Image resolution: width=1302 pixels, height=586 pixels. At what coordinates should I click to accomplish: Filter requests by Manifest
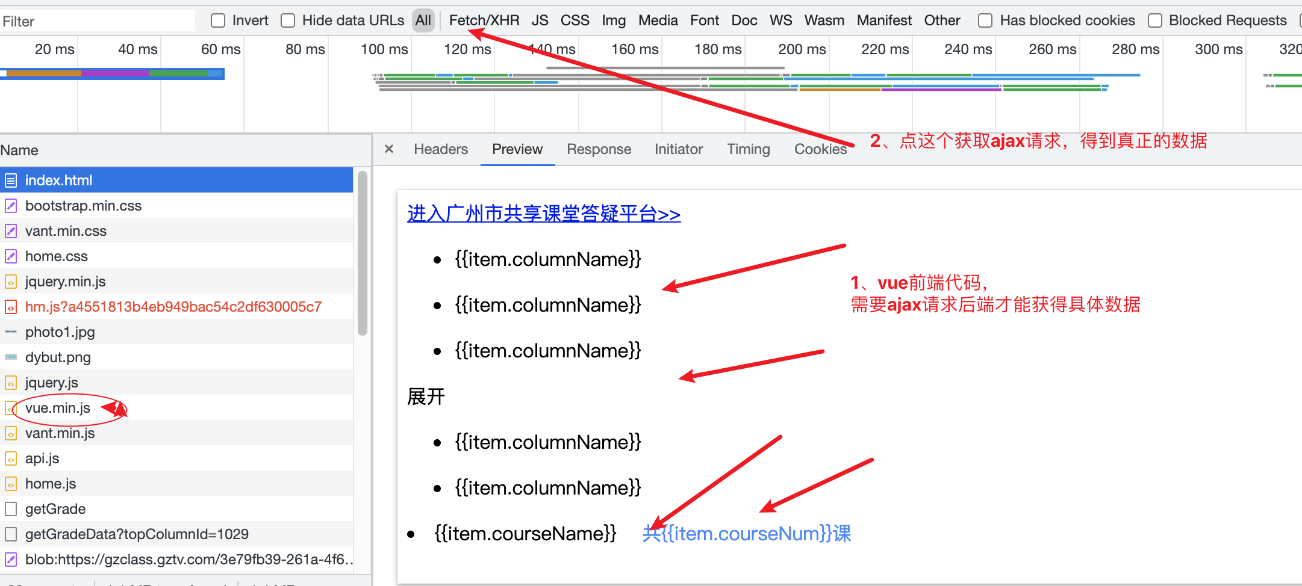tap(884, 20)
